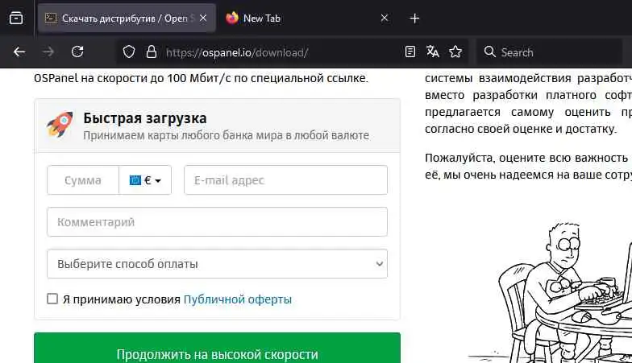Image resolution: width=632 pixels, height=363 pixels.
Task: Click the rocket icon beside Быстрая загрузка
Action: pyautogui.click(x=60, y=124)
